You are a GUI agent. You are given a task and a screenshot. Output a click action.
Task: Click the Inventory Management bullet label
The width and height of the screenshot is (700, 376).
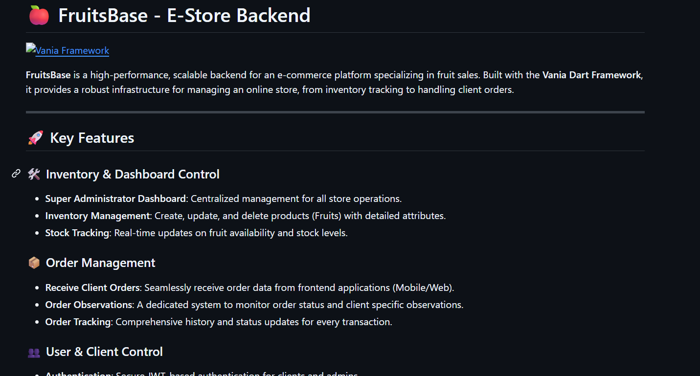pos(97,216)
